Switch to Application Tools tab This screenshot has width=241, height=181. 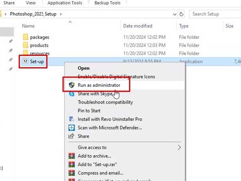pos(65,3)
